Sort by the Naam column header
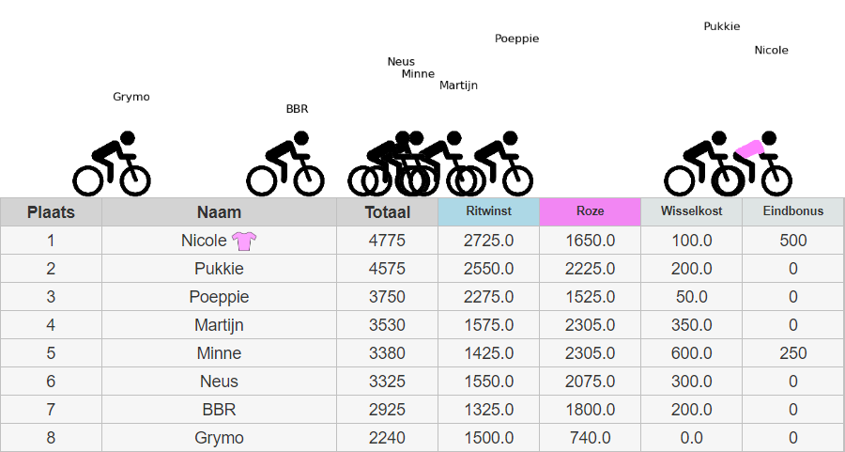The image size is (845, 452). 219,212
